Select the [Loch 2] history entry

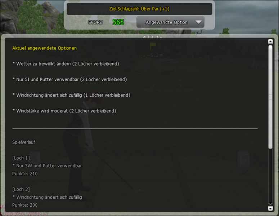point(21,189)
